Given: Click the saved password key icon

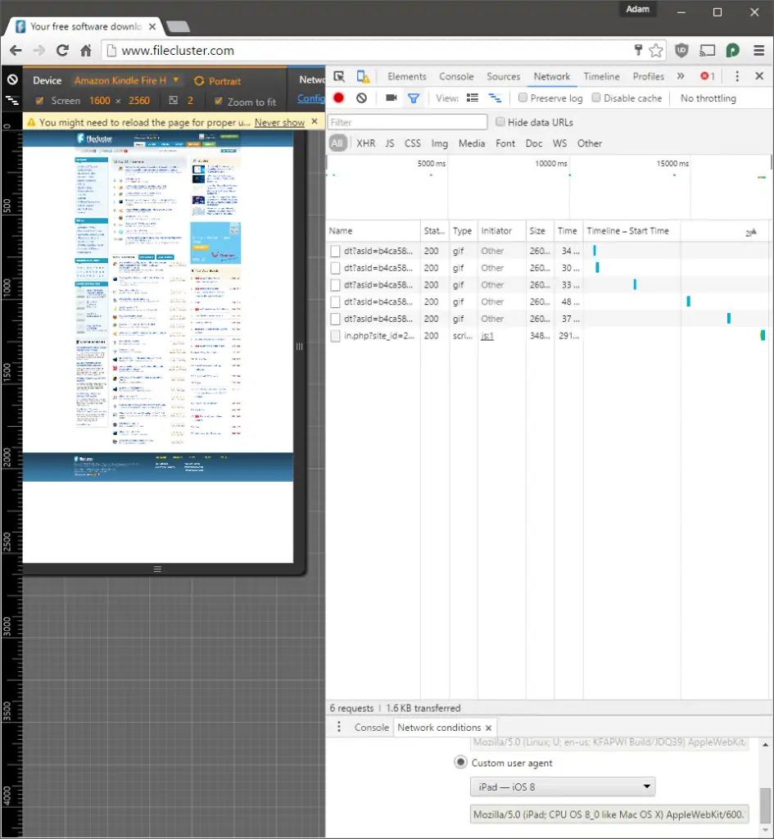Looking at the screenshot, I should [638, 50].
